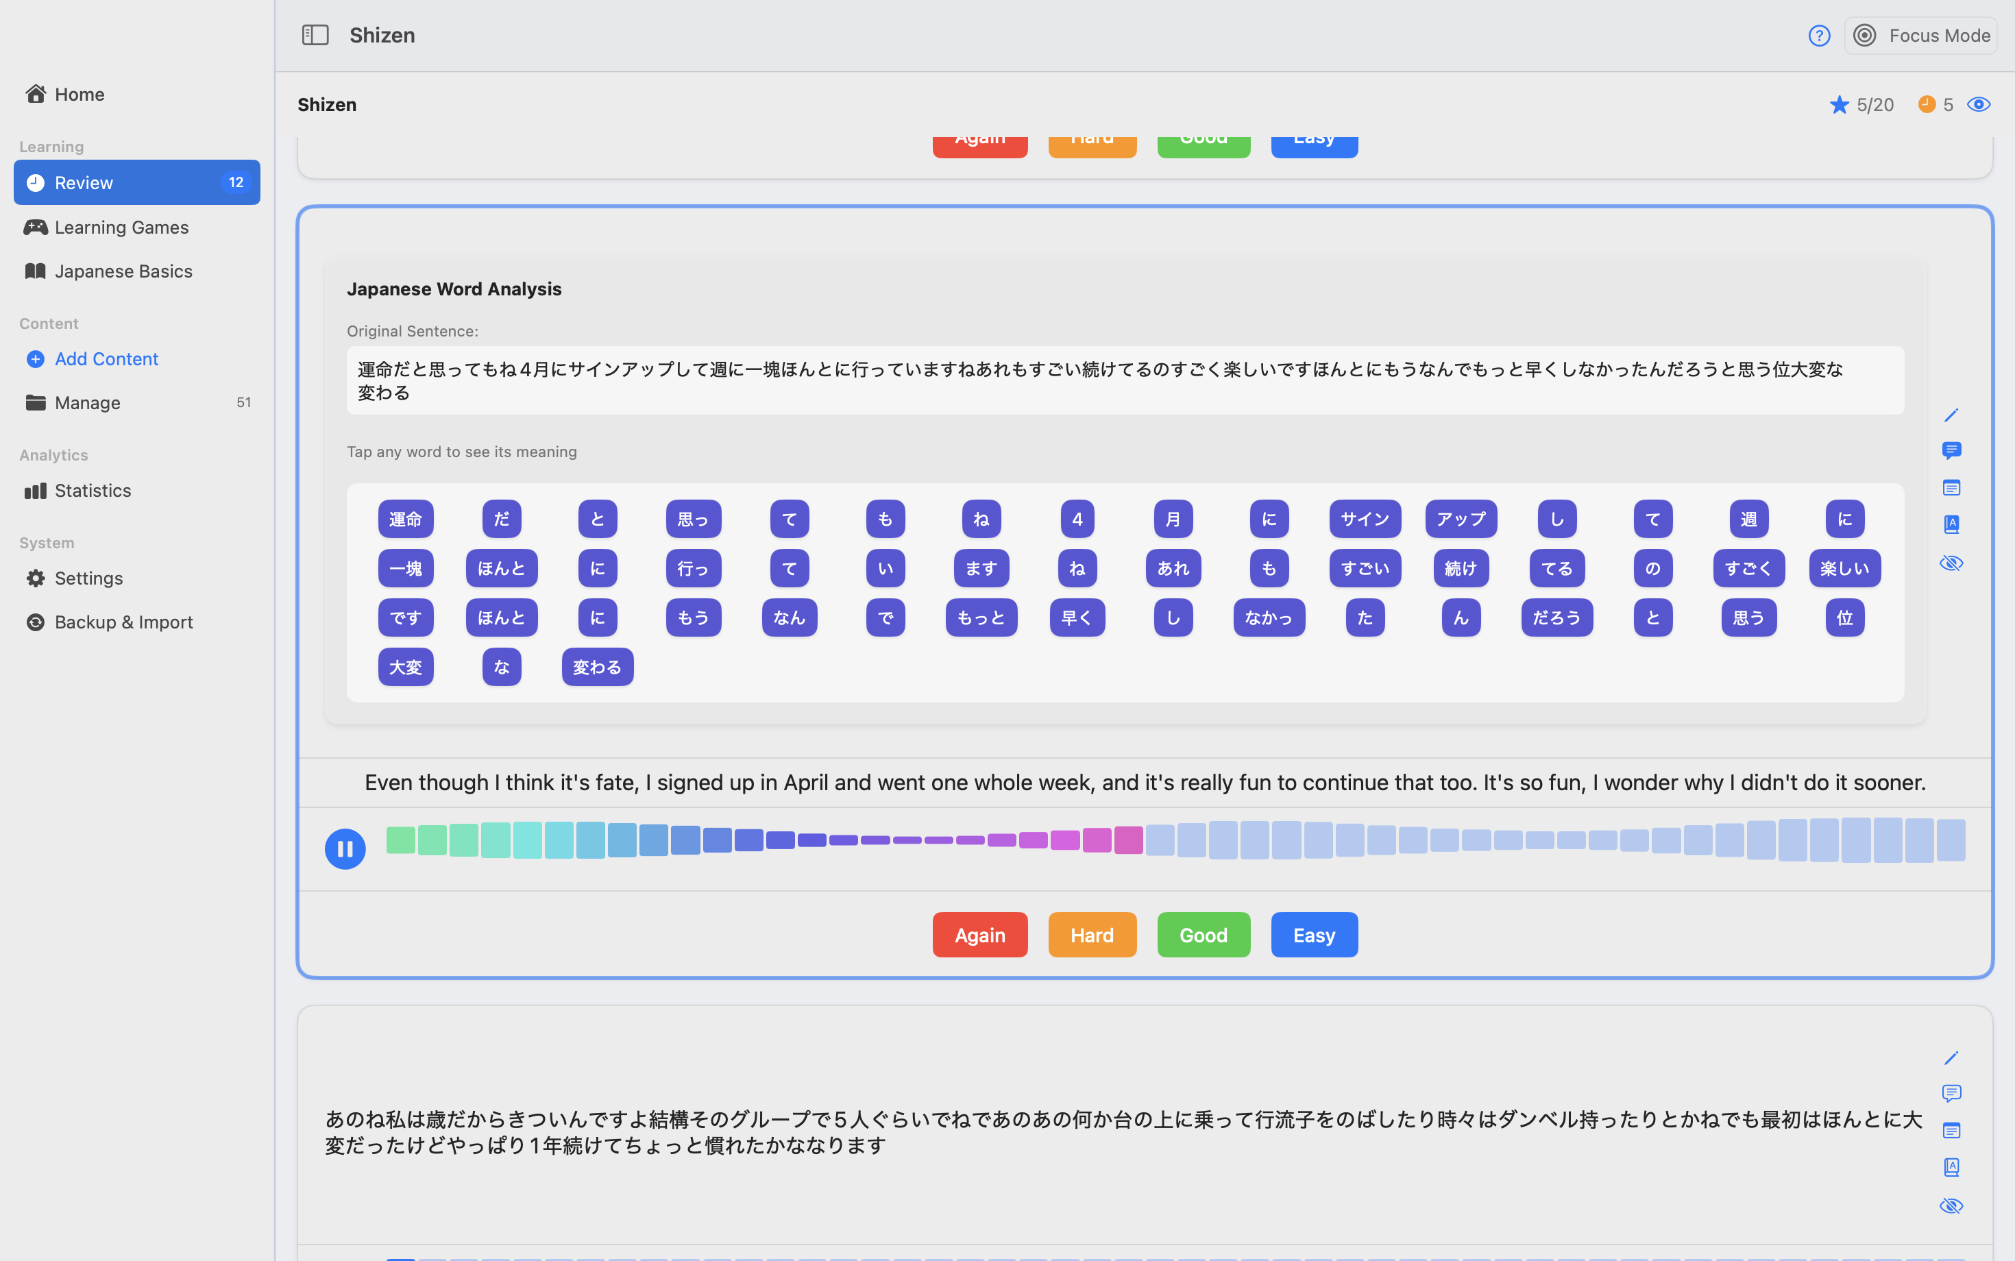Toggle the sidebar panel icon
This screenshot has height=1261, width=2015.
315,35
